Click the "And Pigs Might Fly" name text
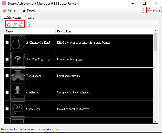Viewport: 162px width, 133px height. [x=38, y=59]
